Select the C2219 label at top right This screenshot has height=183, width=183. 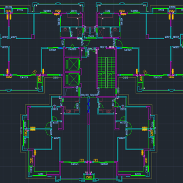click(x=161, y=10)
